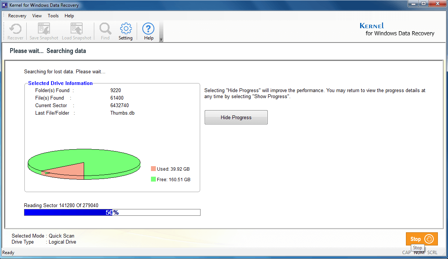
Task: Click the Recover toolbar icon
Action: [15, 32]
